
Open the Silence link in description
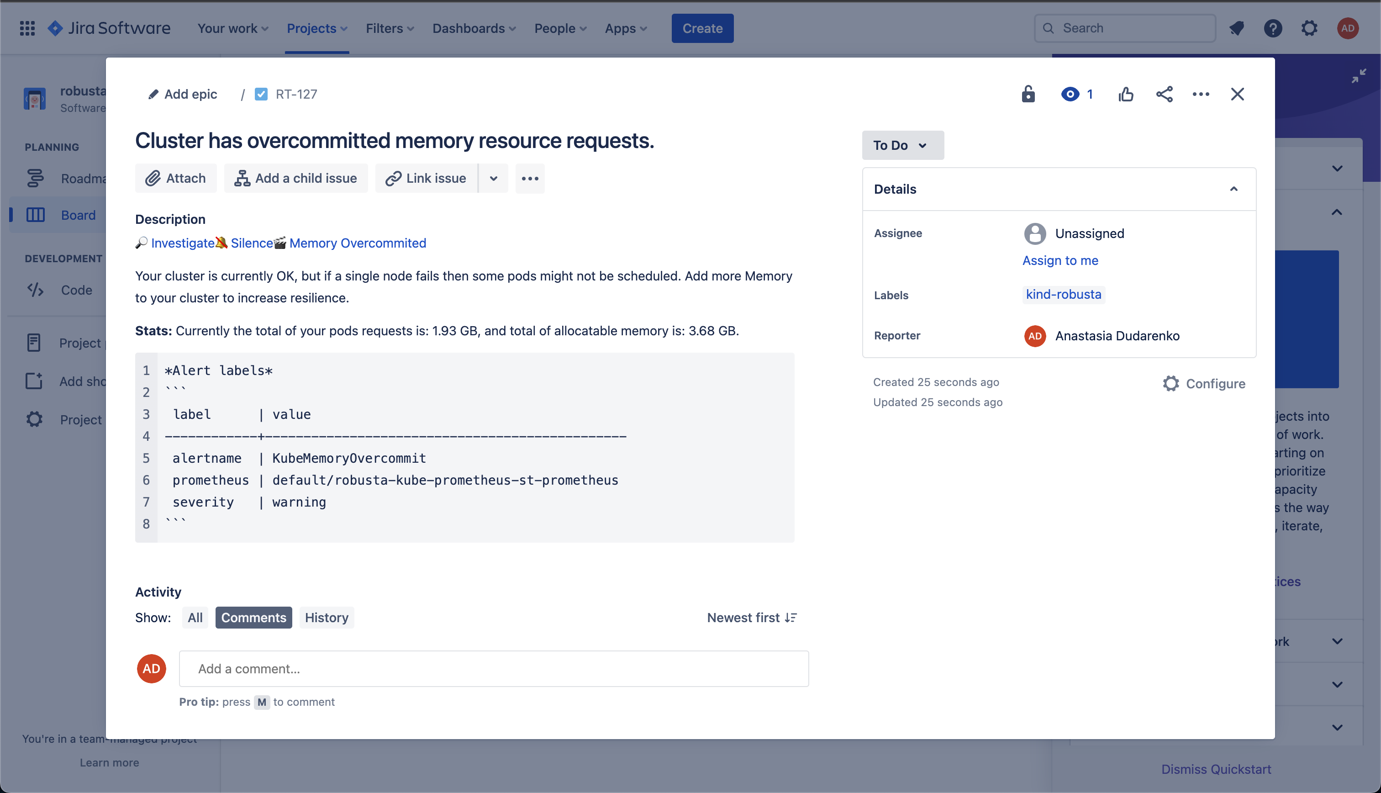[252, 243]
